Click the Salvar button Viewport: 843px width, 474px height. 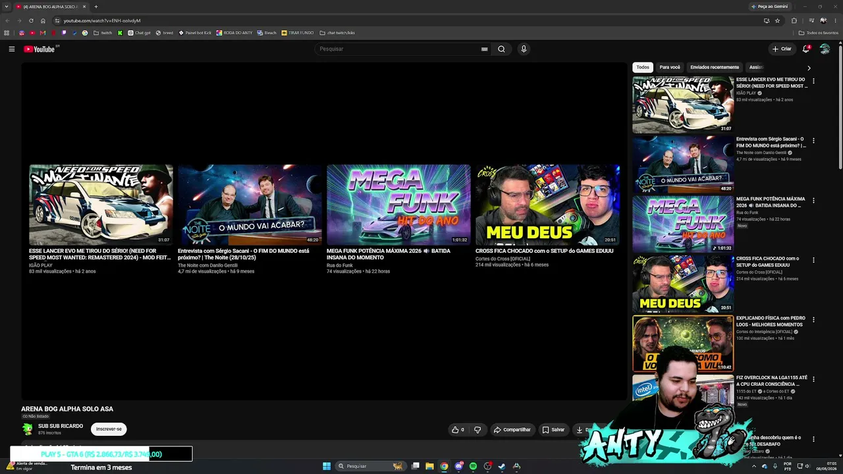pyautogui.click(x=554, y=429)
